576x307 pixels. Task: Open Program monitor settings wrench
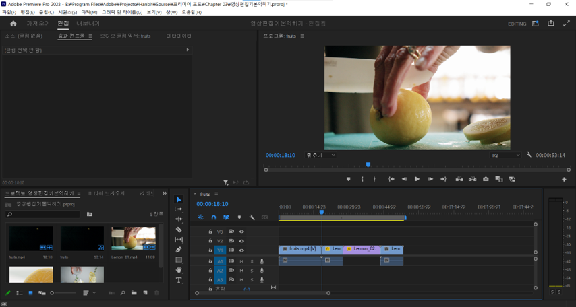point(529,155)
